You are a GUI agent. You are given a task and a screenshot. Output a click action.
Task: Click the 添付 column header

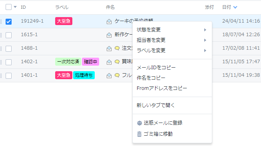pos(209,7)
